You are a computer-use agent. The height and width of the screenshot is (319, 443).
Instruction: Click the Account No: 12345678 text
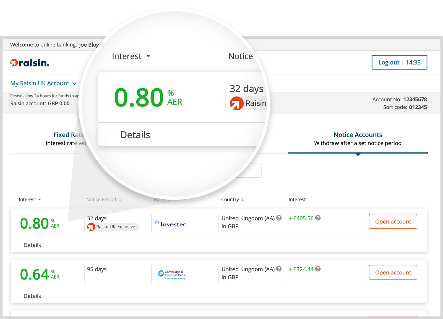400,99
